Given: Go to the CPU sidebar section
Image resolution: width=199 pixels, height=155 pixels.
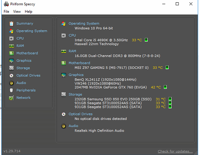Looking at the screenshot, I should click(20, 38).
